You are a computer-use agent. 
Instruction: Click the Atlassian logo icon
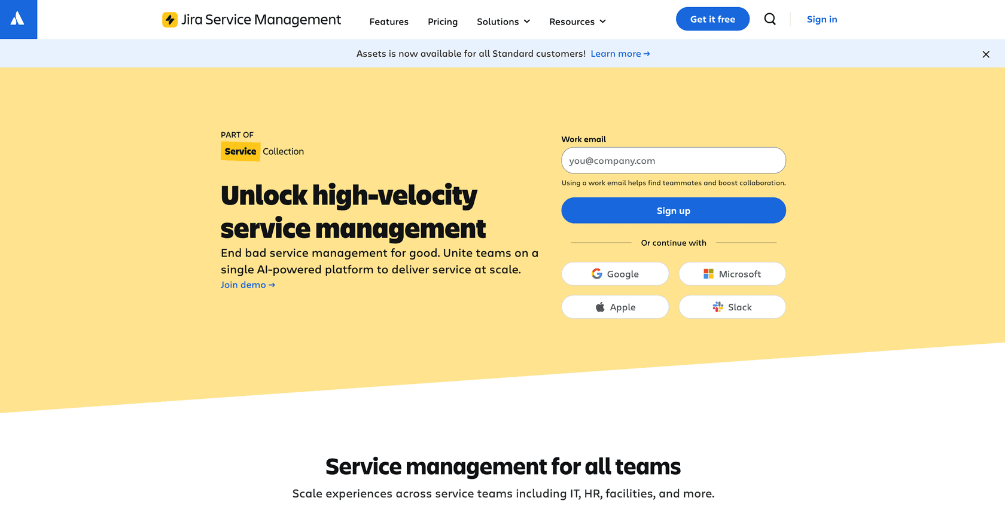(18, 19)
